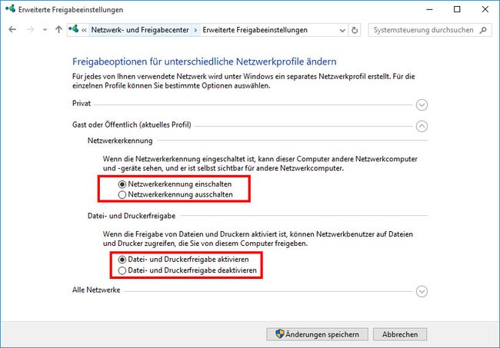Click the double chevron in the breadcrumb
This screenshot has height=348, width=500.
pyautogui.click(x=84, y=30)
